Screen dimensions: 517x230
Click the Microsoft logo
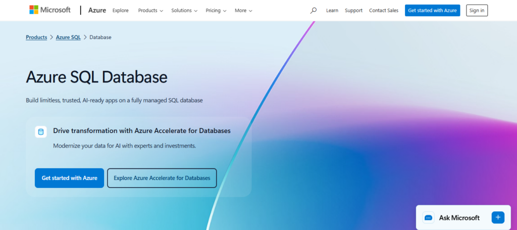pos(50,10)
